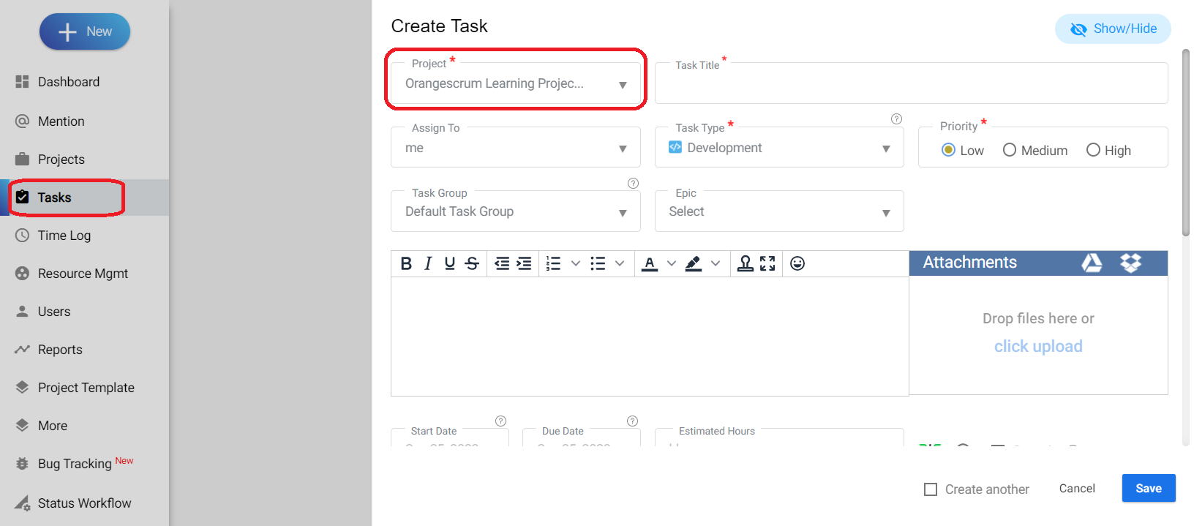Click the Mention at-sign icon
Image resolution: width=1194 pixels, height=526 pixels.
tap(23, 121)
